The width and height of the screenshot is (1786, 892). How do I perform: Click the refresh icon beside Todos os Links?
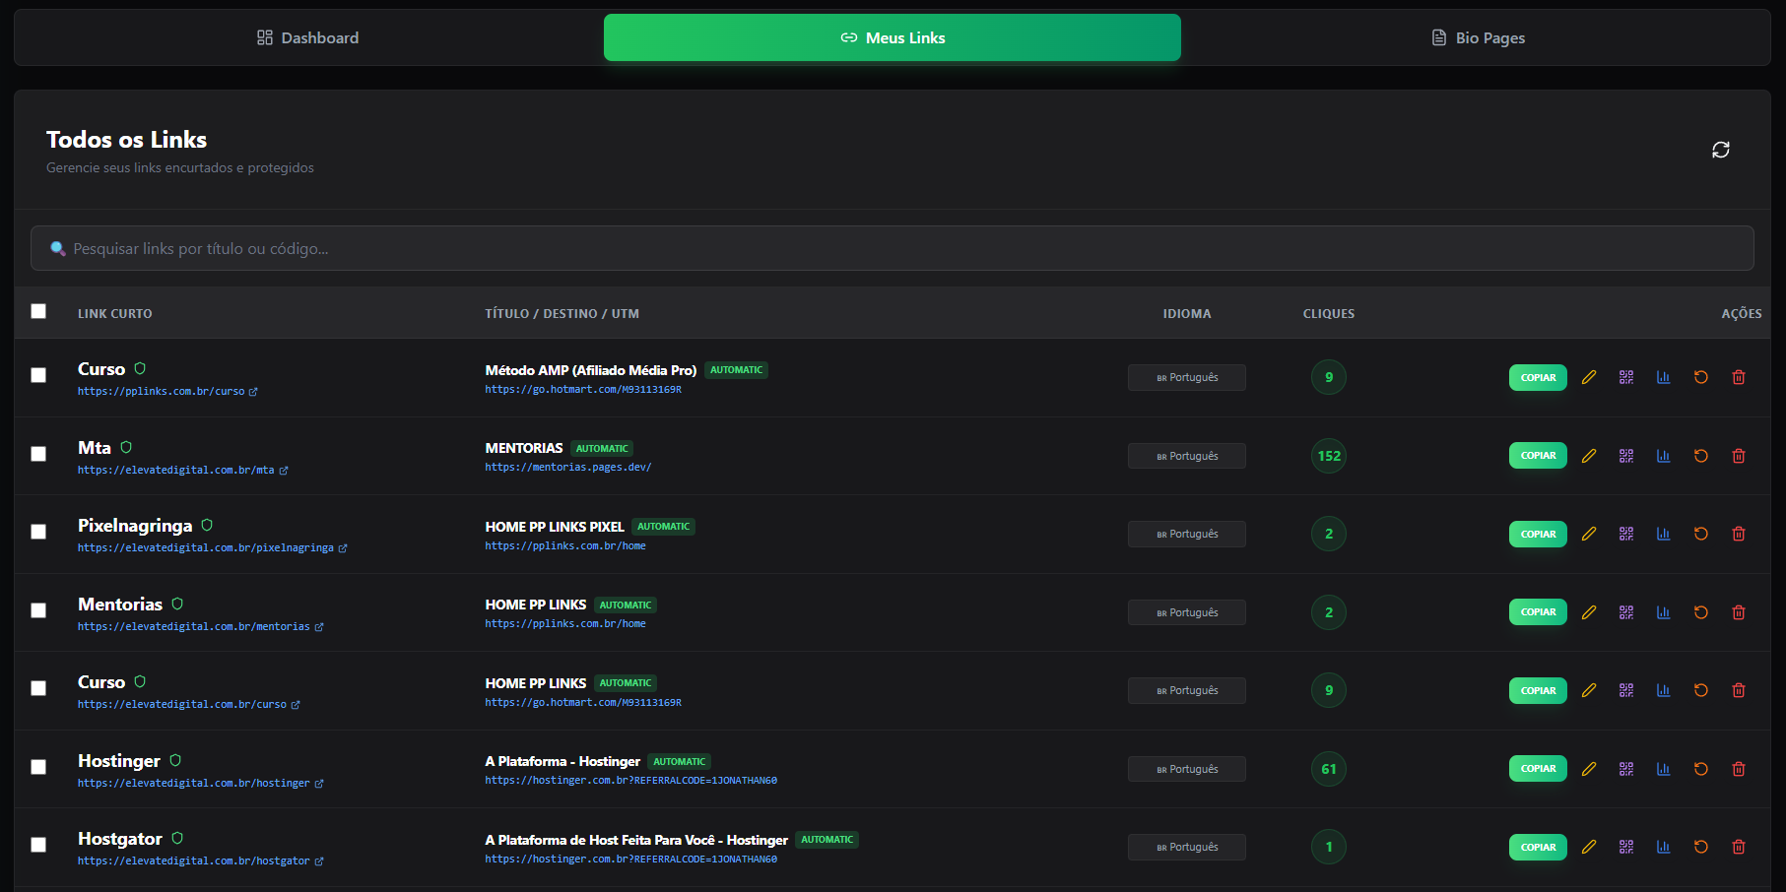tap(1720, 150)
